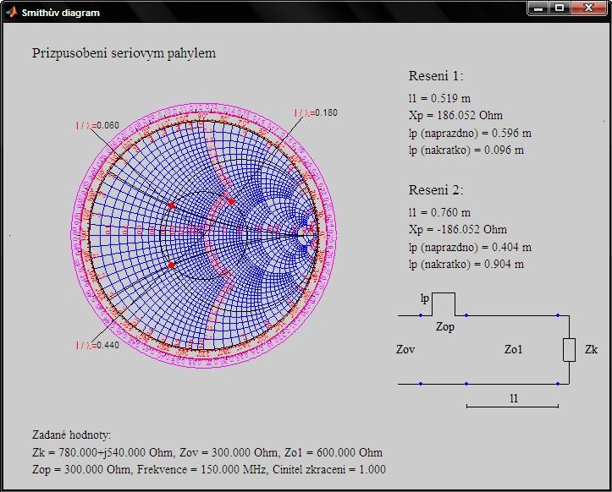Maximize the Smithův diagram window
This screenshot has width=612, height=492.
tap(560, 8)
